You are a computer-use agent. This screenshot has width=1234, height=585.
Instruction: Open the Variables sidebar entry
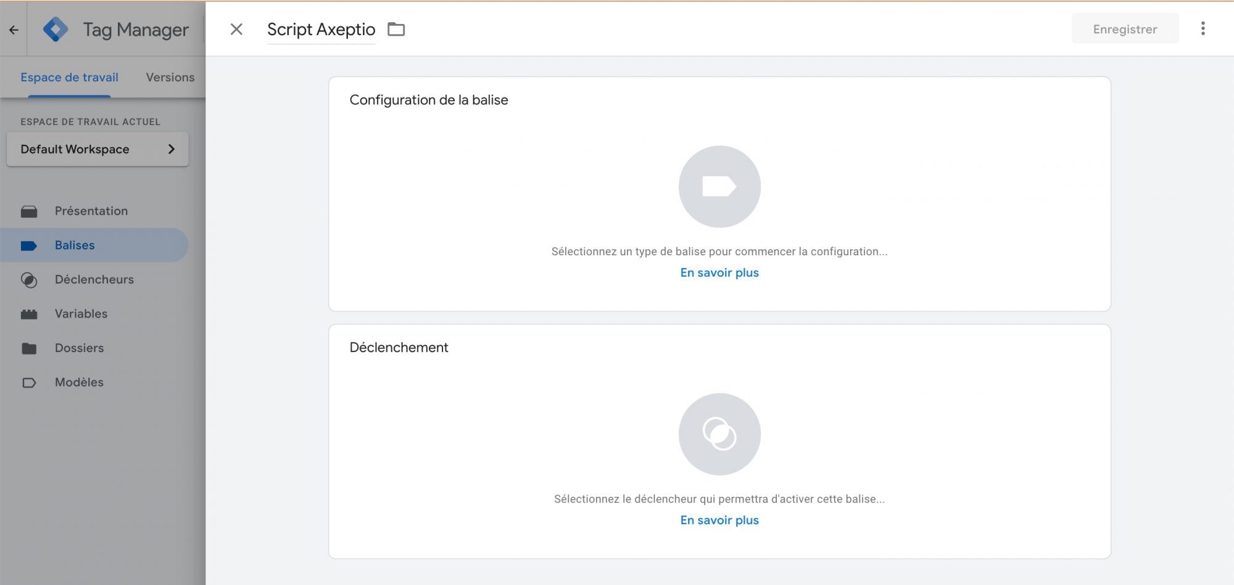(x=81, y=314)
